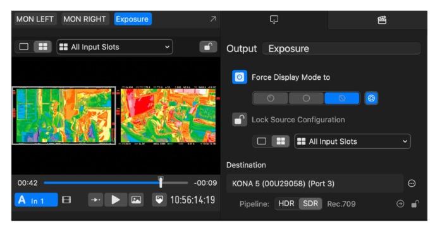This screenshot has width=435, height=230.
Task: Click the Play button
Action: pyautogui.click(x=116, y=200)
